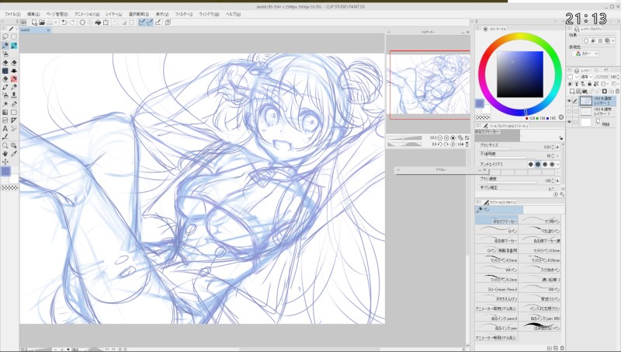Click the delete layer trash icon
The width and height of the screenshot is (621, 352).
click(x=617, y=92)
